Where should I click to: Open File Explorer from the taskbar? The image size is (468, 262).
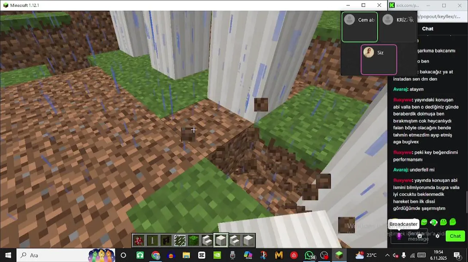pos(186,255)
